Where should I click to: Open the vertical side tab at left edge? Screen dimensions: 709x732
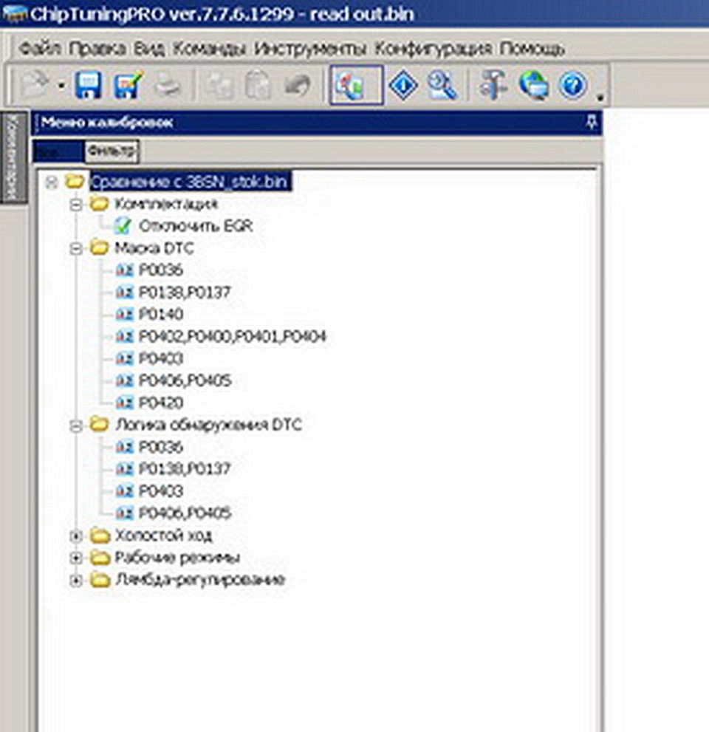pos(13,157)
